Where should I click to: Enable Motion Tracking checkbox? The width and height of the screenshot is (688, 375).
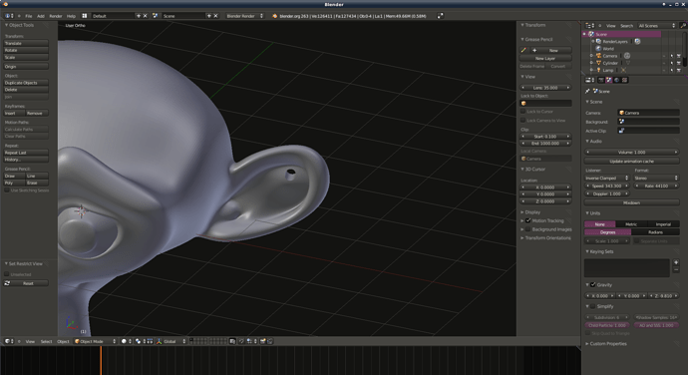tap(528, 220)
